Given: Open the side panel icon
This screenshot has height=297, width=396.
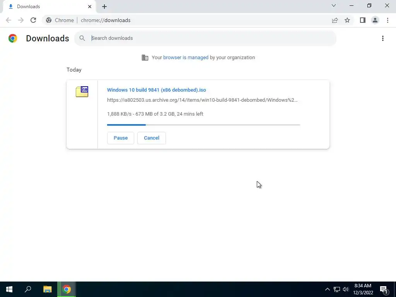Looking at the screenshot, I should coord(363,20).
